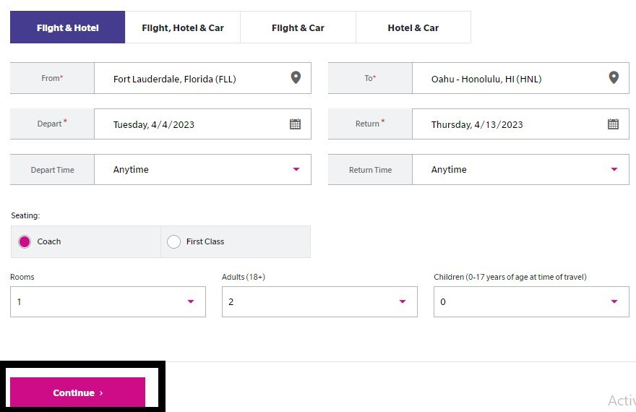This screenshot has height=412, width=636.
Task: Expand the Return Time dropdown
Action: (x=521, y=170)
